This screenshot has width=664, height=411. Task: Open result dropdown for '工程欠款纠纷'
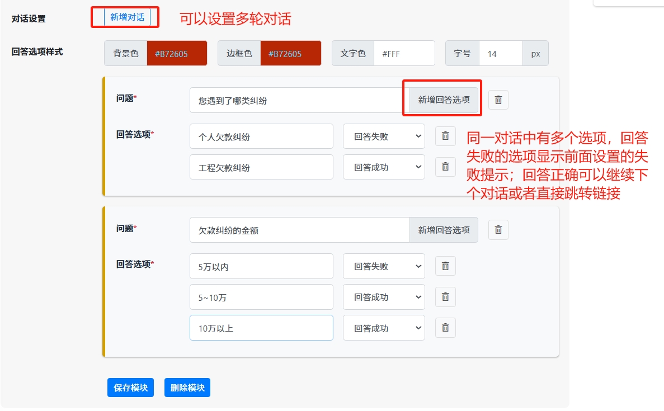384,167
